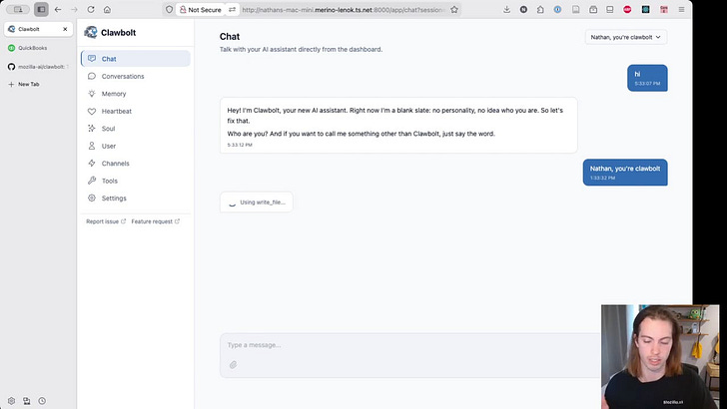Open the Channels page
Image resolution: width=727 pixels, height=409 pixels.
pyautogui.click(x=136, y=163)
